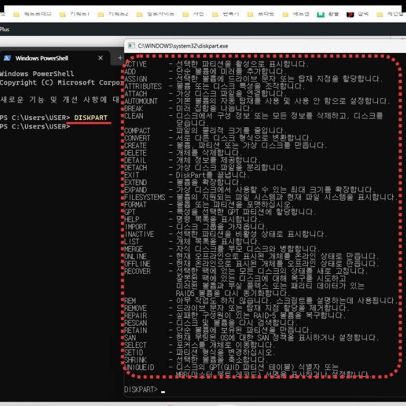Click the DELETE command row
This screenshot has height=406, width=406.
183,153
